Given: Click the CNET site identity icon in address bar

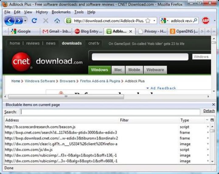Looking at the screenshot, I should [x=68, y=21].
